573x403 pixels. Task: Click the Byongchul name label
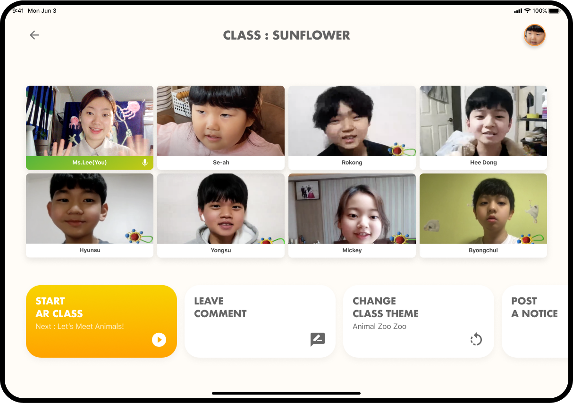[x=483, y=250]
